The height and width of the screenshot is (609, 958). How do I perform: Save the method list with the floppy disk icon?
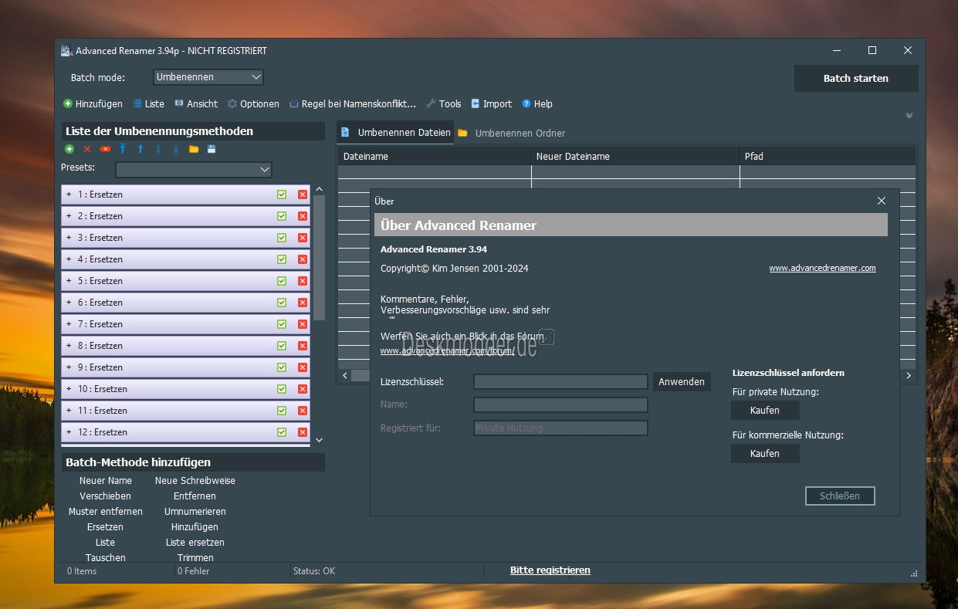(x=212, y=149)
